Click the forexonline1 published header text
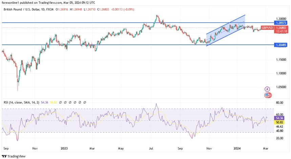Viewport: 291px width, 159px height. (x=48, y=3)
